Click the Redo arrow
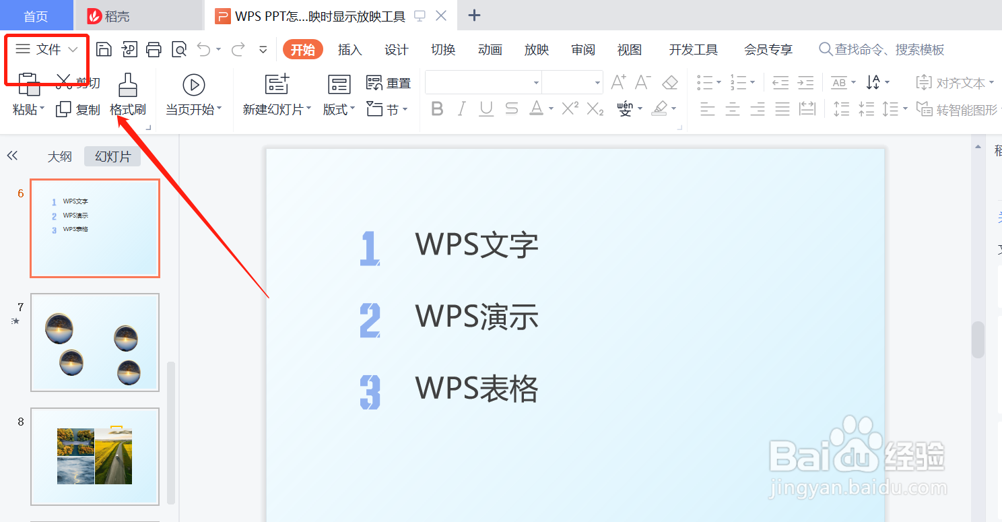The height and width of the screenshot is (522, 1002). 238,49
